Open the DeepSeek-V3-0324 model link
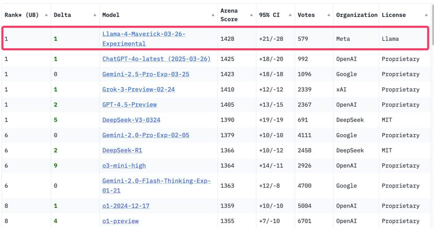434x228 pixels. [x=131, y=120]
